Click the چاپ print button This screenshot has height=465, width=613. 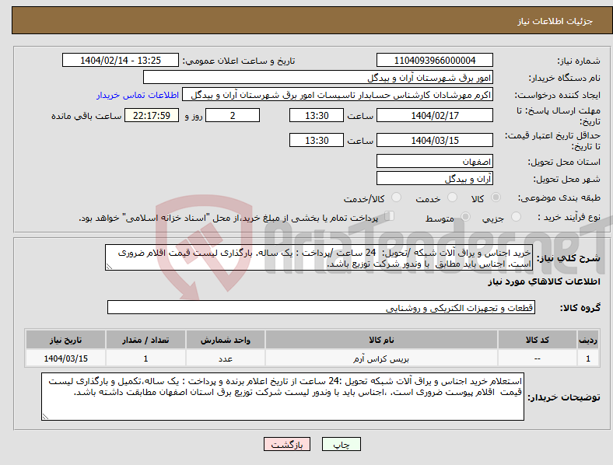342,444
